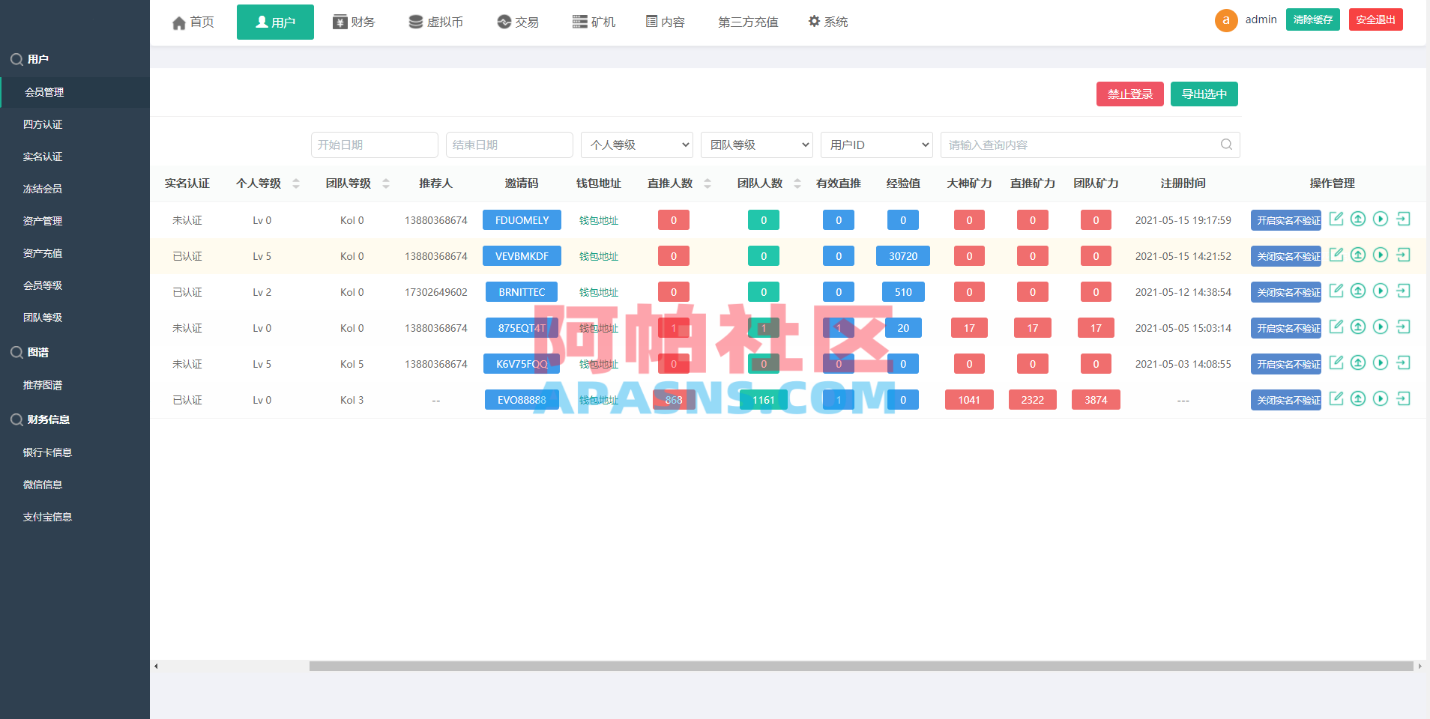Click the play circle icon in the EVO88888 row

click(x=1381, y=398)
